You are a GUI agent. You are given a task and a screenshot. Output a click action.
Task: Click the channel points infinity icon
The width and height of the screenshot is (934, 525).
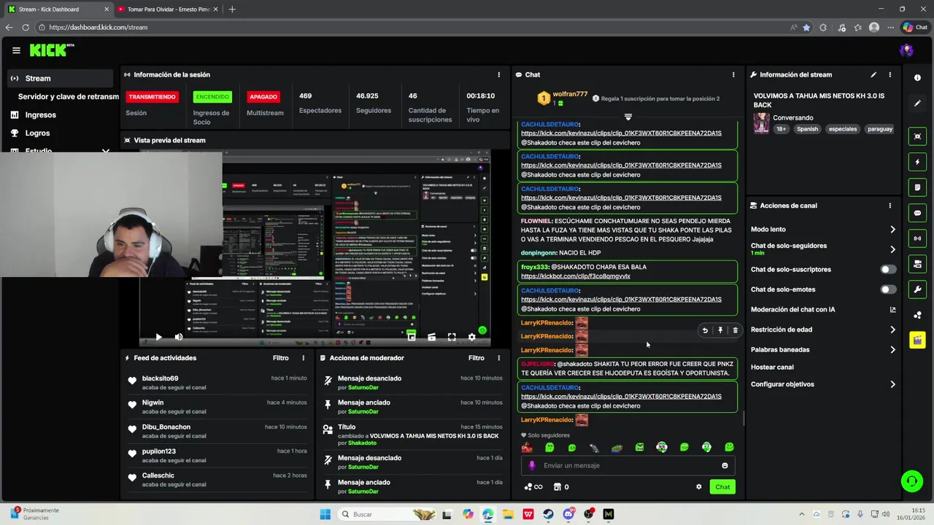(533, 487)
